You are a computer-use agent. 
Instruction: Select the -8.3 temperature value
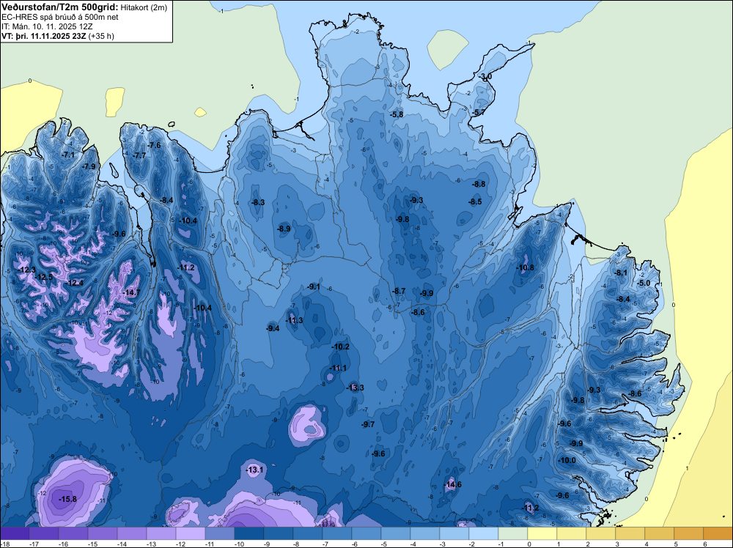pos(258,202)
